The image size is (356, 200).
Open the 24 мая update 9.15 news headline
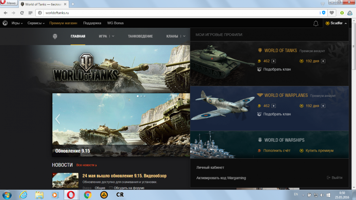pyautogui.click(x=124, y=176)
